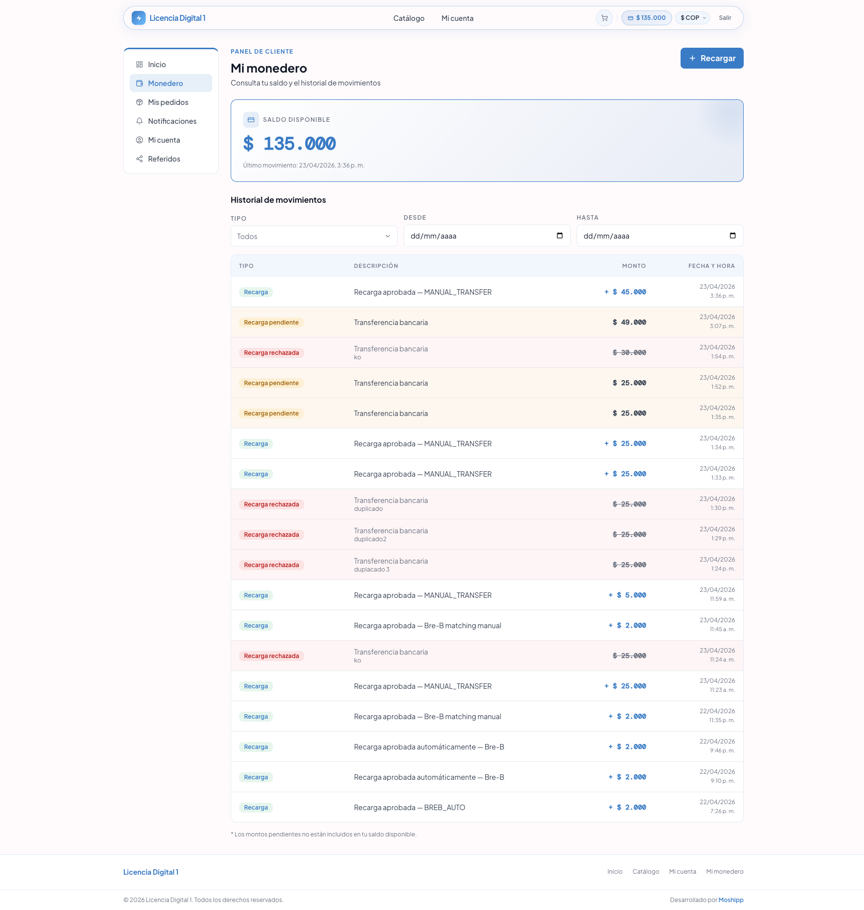Viewport: 864px width, 910px height.
Task: Open the shopping cart icon
Action: (x=604, y=18)
